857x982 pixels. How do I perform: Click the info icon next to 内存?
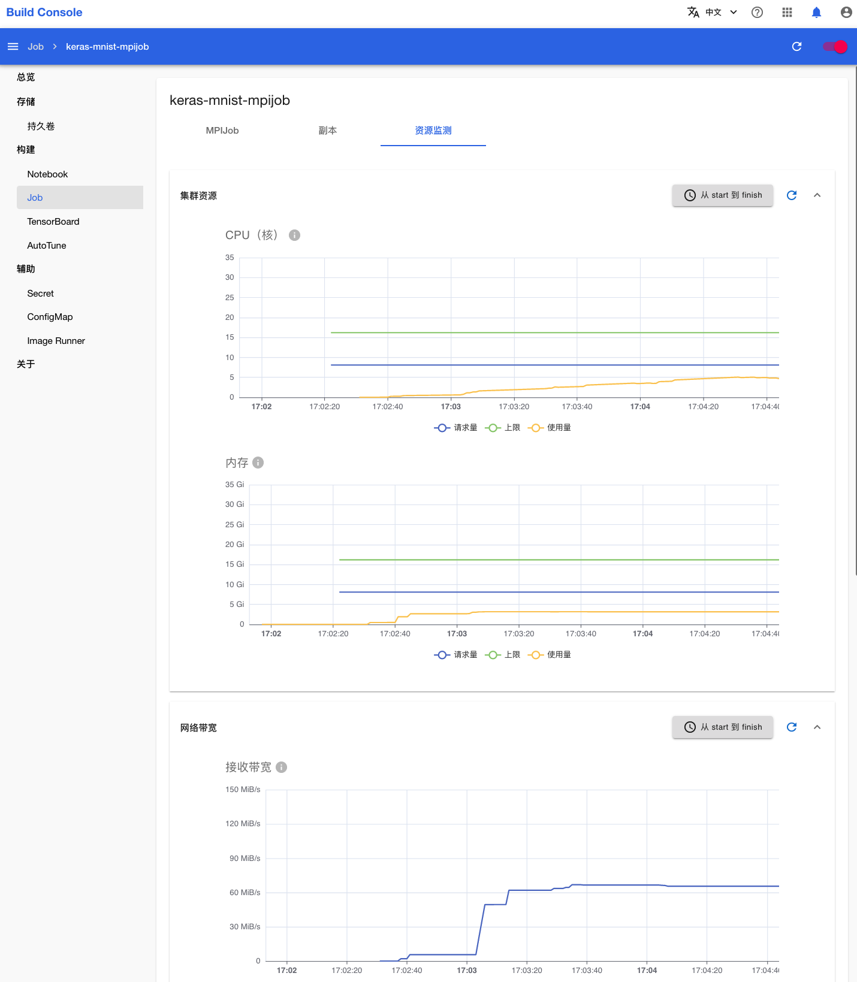point(258,463)
